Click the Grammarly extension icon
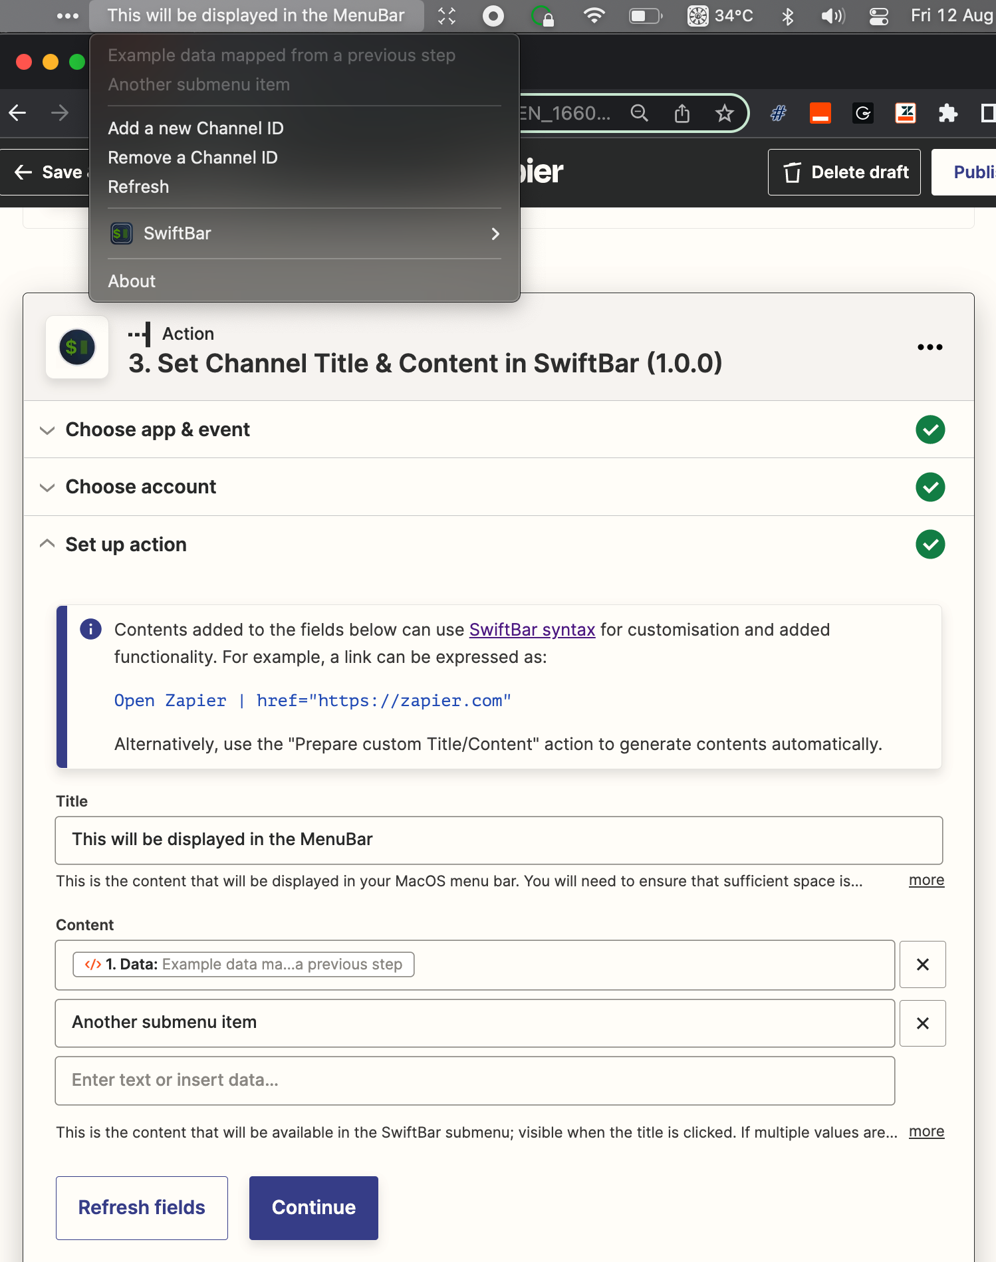 coord(863,113)
